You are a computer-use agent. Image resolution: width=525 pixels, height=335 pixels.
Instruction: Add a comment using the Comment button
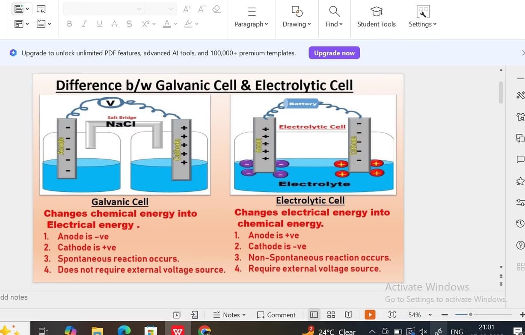(276, 315)
